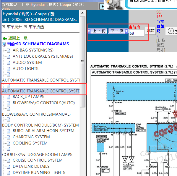
Task: Open AUTO LIGHTS item
Action: coord(25,69)
